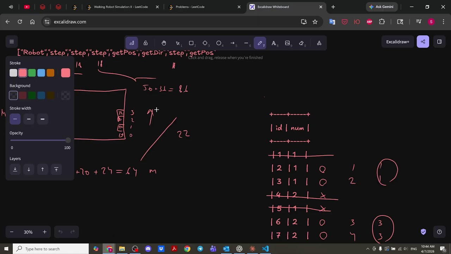Send layer to back
451x254 pixels.
[x=15, y=169]
